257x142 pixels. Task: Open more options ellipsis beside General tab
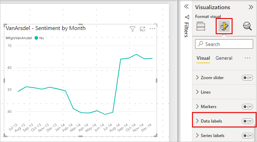point(247,58)
